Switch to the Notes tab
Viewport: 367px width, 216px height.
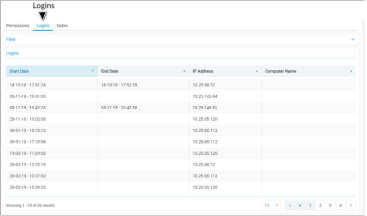pyautogui.click(x=62, y=26)
